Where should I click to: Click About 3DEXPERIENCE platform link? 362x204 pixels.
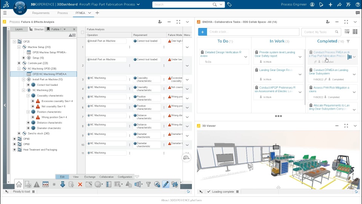click(181, 200)
